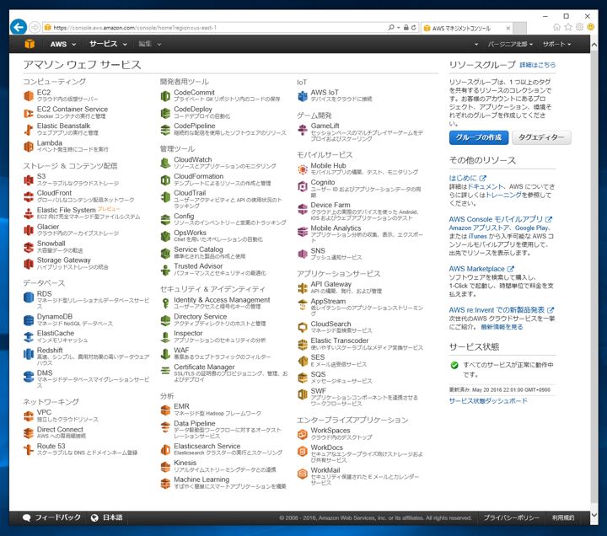Image resolution: width=607 pixels, height=536 pixels.
Task: Select the CloudFormation icon
Action: (166, 180)
